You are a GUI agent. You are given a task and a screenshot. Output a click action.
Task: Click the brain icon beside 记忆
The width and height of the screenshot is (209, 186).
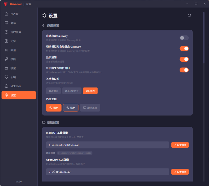pos(6,41)
